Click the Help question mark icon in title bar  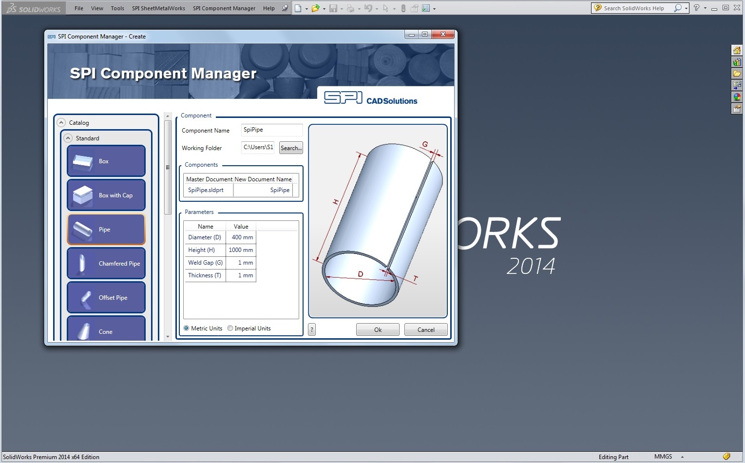697,8
